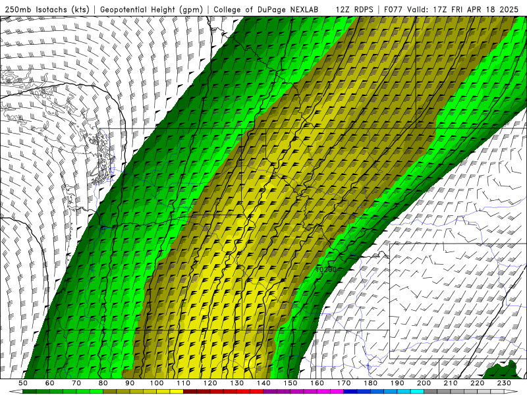The width and height of the screenshot is (527, 395).
Task: Click the legend value 150
Action: click(291, 383)
